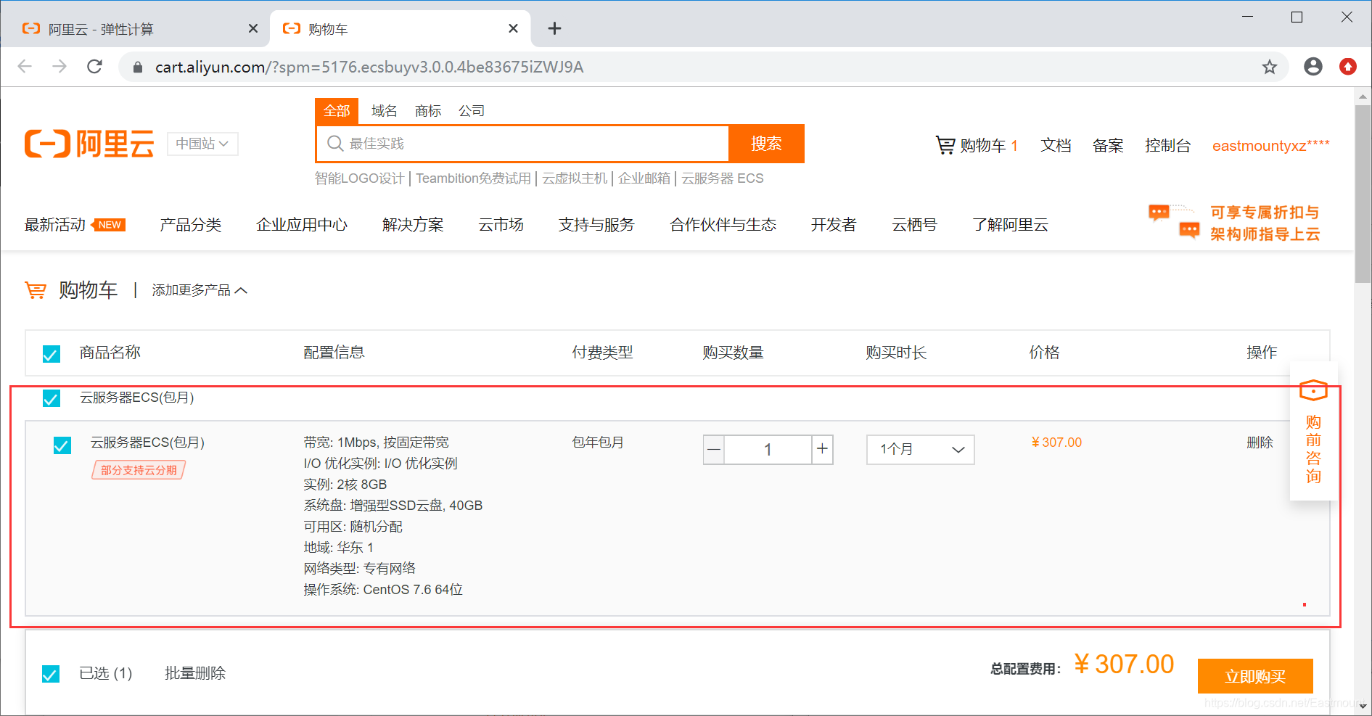Open a new browser tab
This screenshot has width=1372, height=716.
coord(554,28)
